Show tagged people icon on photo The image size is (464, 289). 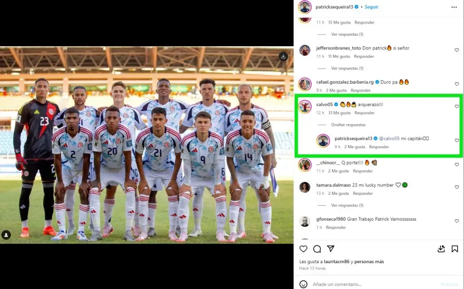tap(6, 235)
